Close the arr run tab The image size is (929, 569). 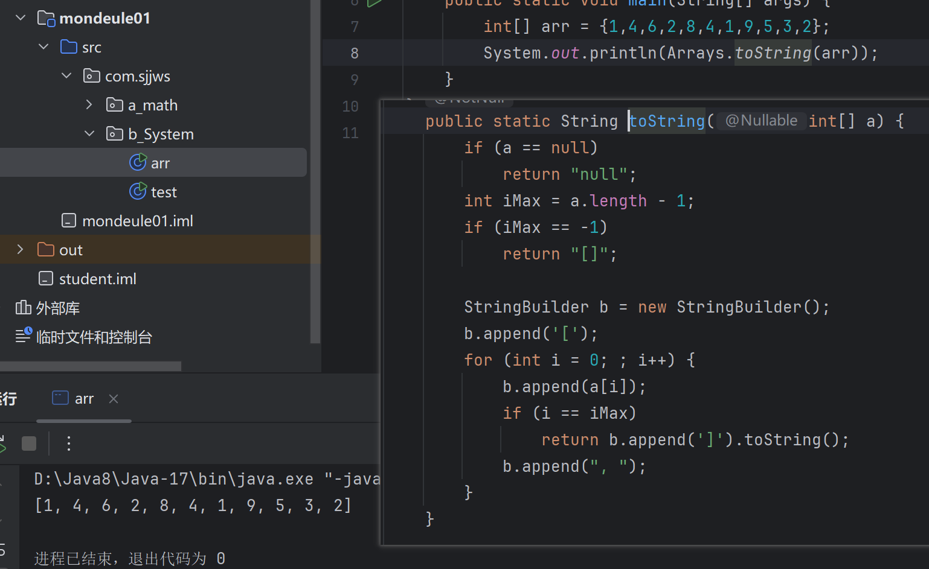click(x=114, y=398)
